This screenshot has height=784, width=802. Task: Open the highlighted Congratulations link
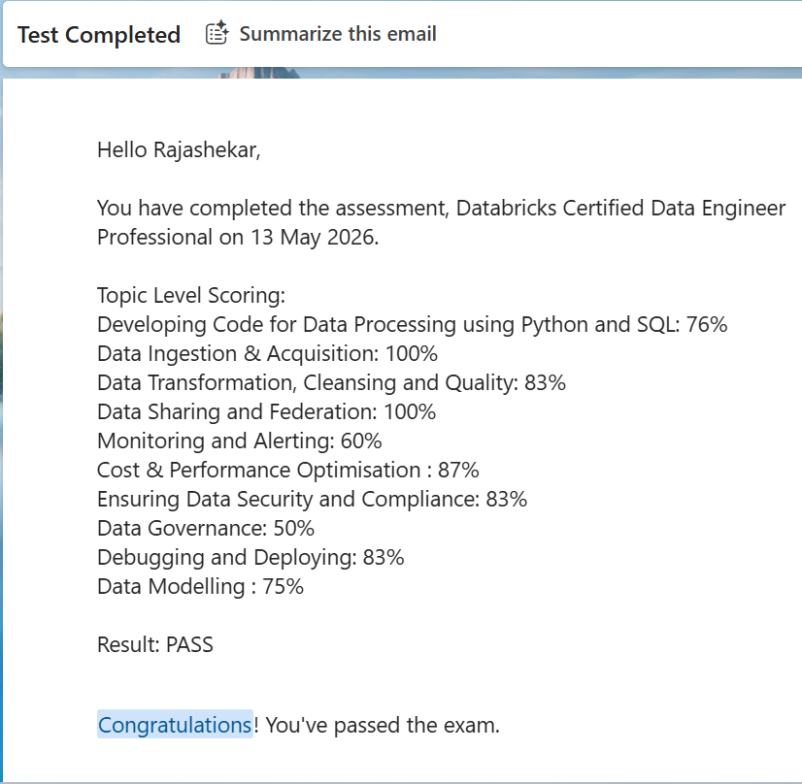175,725
